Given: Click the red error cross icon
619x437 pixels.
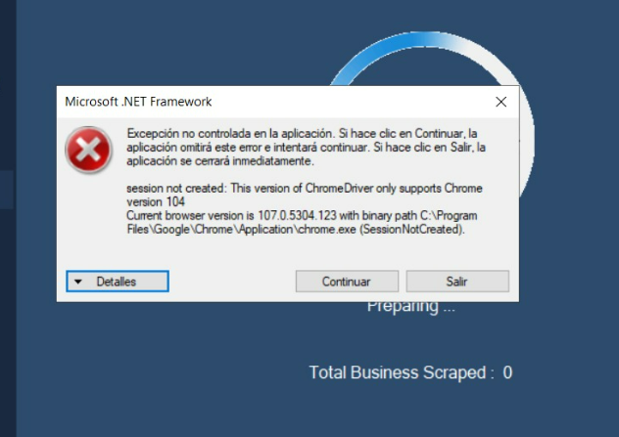Looking at the screenshot, I should 89,150.
